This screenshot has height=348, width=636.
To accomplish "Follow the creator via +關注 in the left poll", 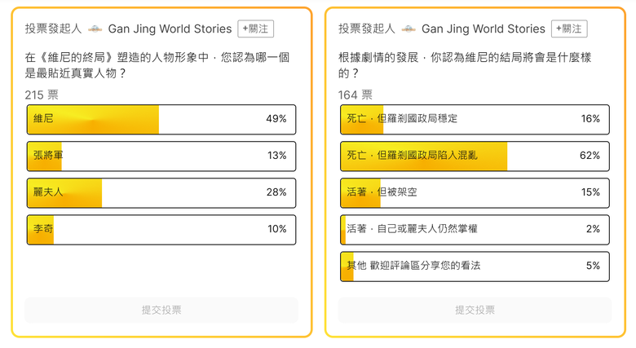I will [x=255, y=29].
